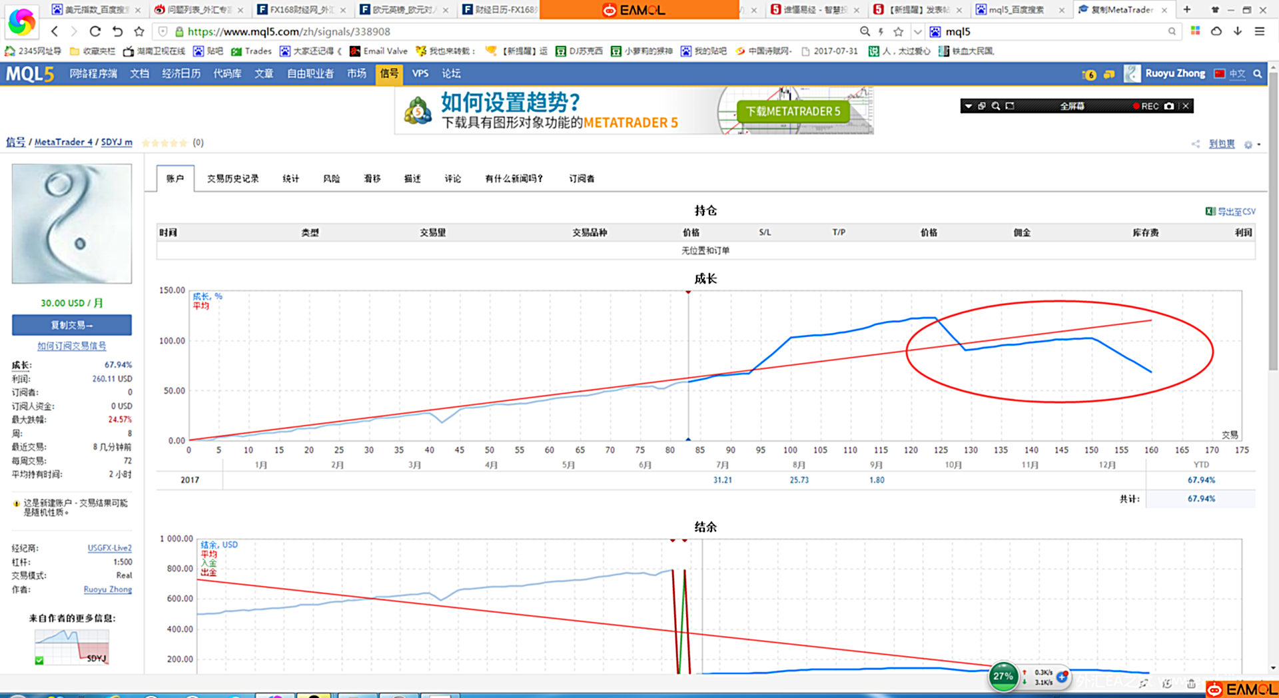
Task: Click the MQL5 logo
Action: click(x=30, y=74)
